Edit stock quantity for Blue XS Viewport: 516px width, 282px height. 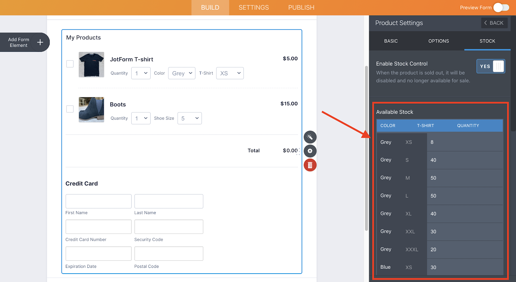[x=465, y=267]
